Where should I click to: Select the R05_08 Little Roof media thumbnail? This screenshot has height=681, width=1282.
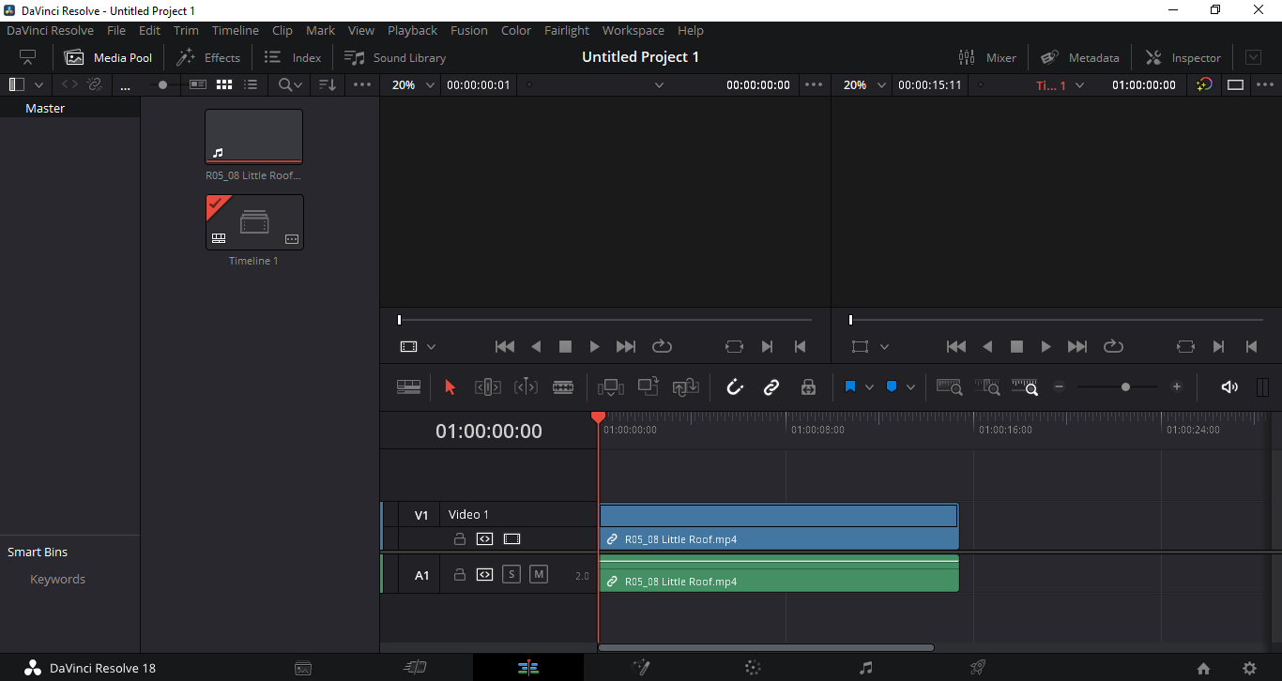point(253,136)
